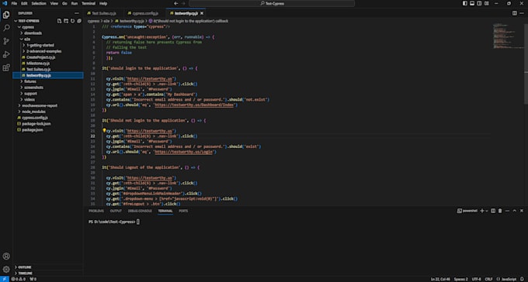Go forward using the navigation arrow
The width and height of the screenshot is (528, 282).
click(183, 3)
